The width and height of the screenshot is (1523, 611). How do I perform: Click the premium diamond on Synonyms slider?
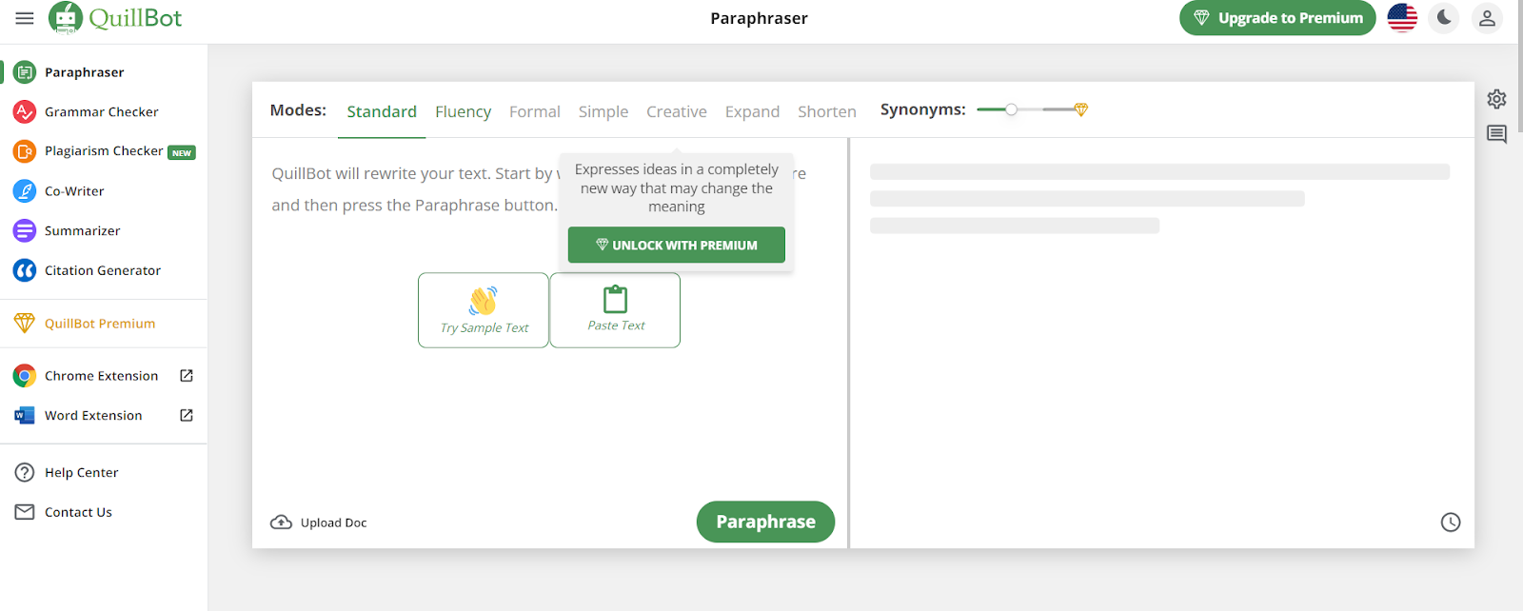click(x=1080, y=110)
